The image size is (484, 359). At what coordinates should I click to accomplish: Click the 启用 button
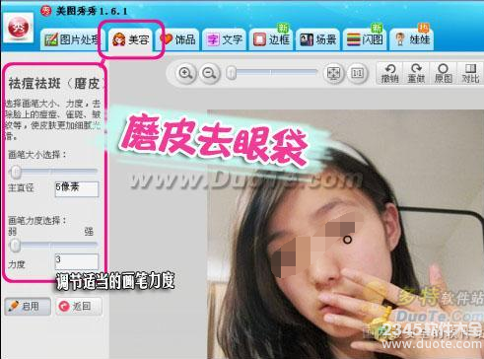(x=28, y=307)
